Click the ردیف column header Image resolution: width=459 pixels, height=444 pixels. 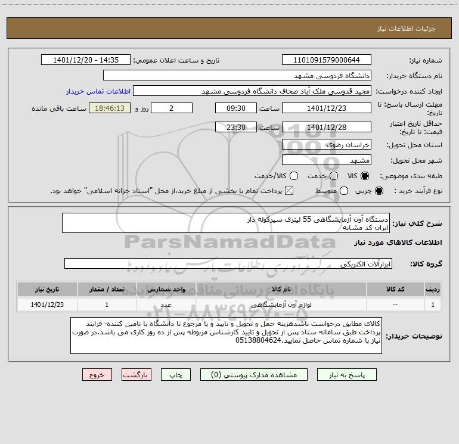point(433,289)
